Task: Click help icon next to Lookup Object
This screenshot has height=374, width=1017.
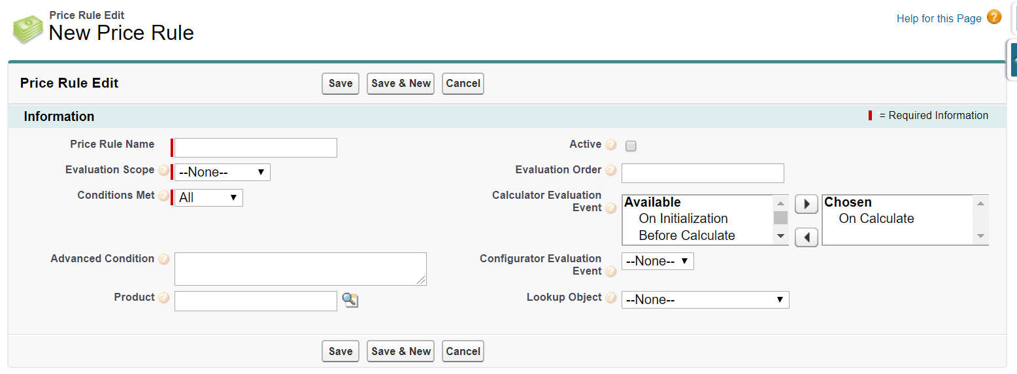Action: pyautogui.click(x=610, y=298)
